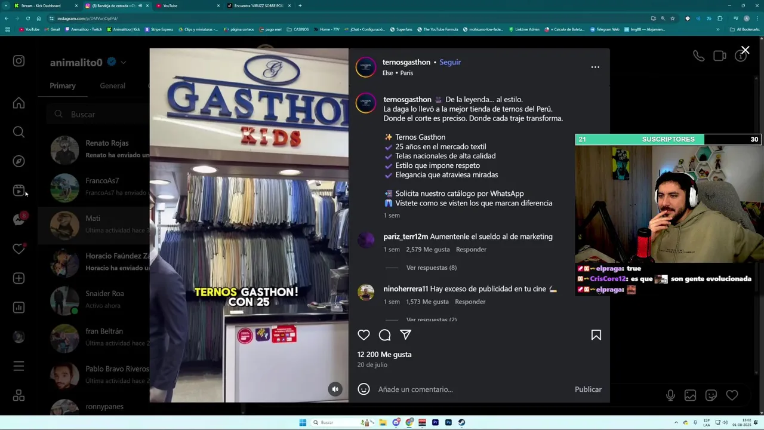This screenshot has width=764, height=430.
Task: Open comment bubble on post
Action: tap(385, 335)
